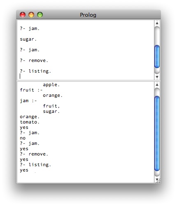Click the divider between query and output panes
The width and height of the screenshot is (177, 206).
pos(88,81)
